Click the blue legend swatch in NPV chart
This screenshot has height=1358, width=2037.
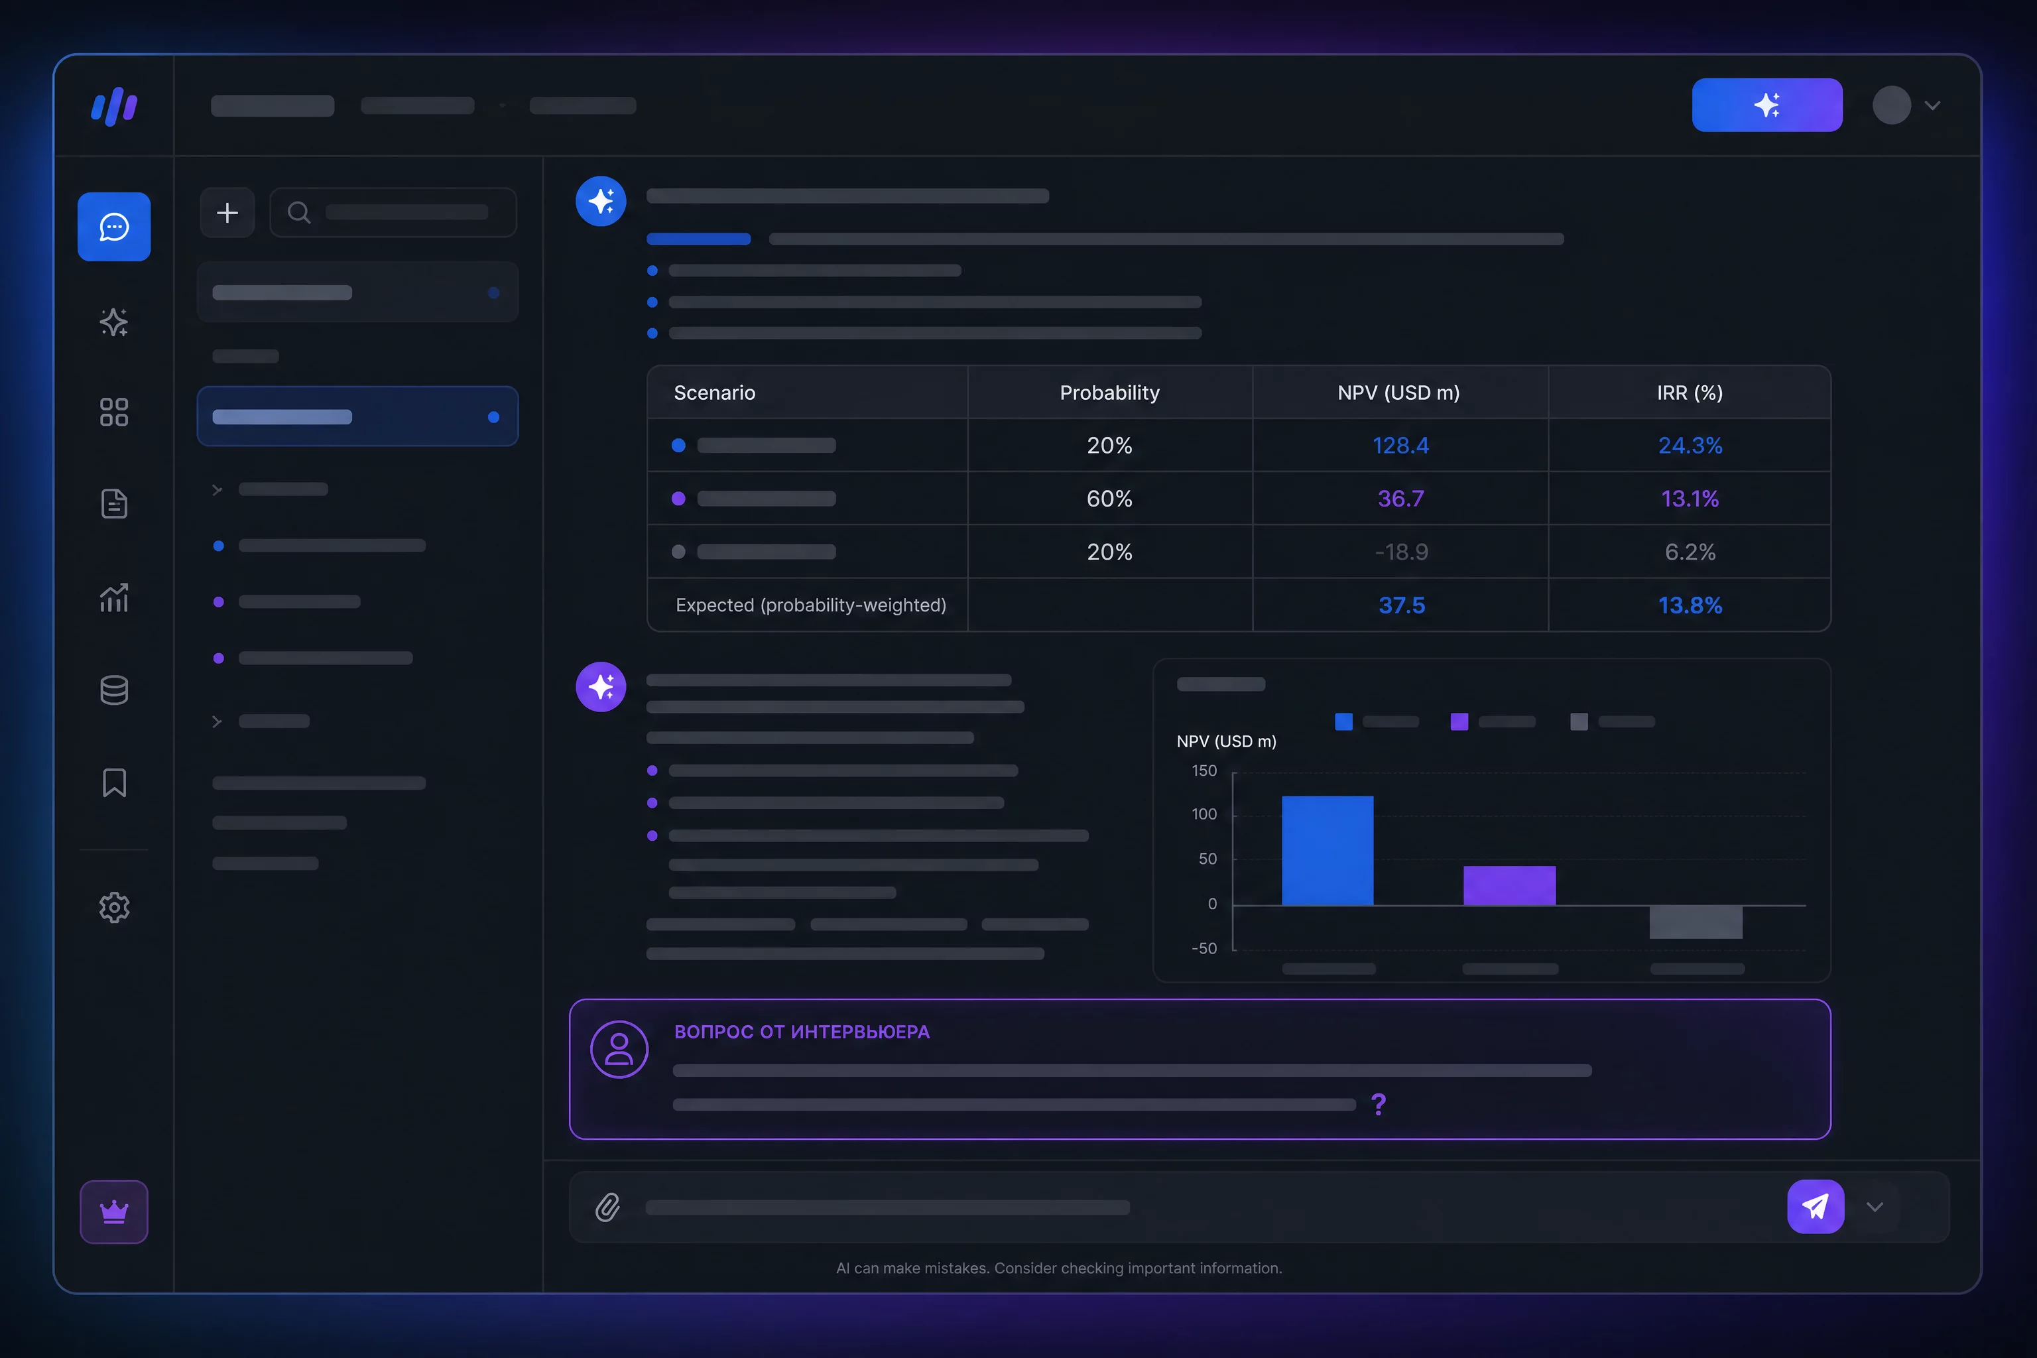(1343, 721)
